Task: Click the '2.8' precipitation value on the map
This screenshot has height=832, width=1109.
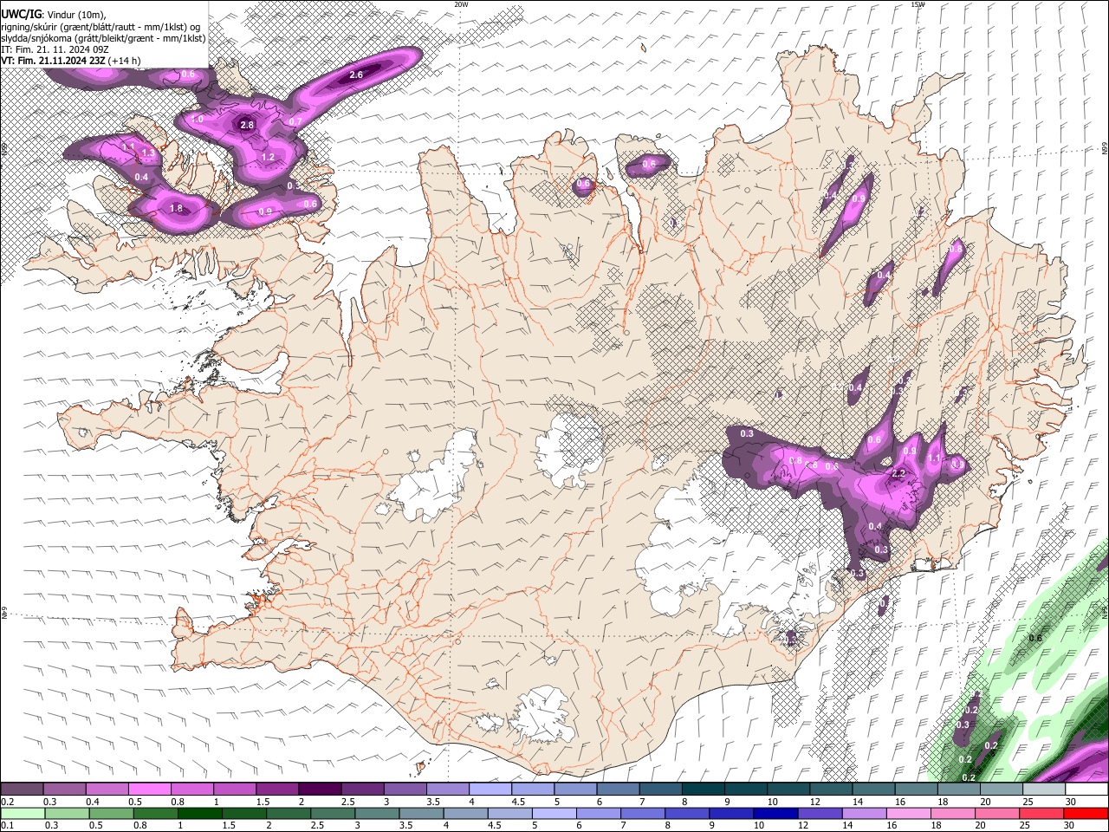Action: click(247, 125)
